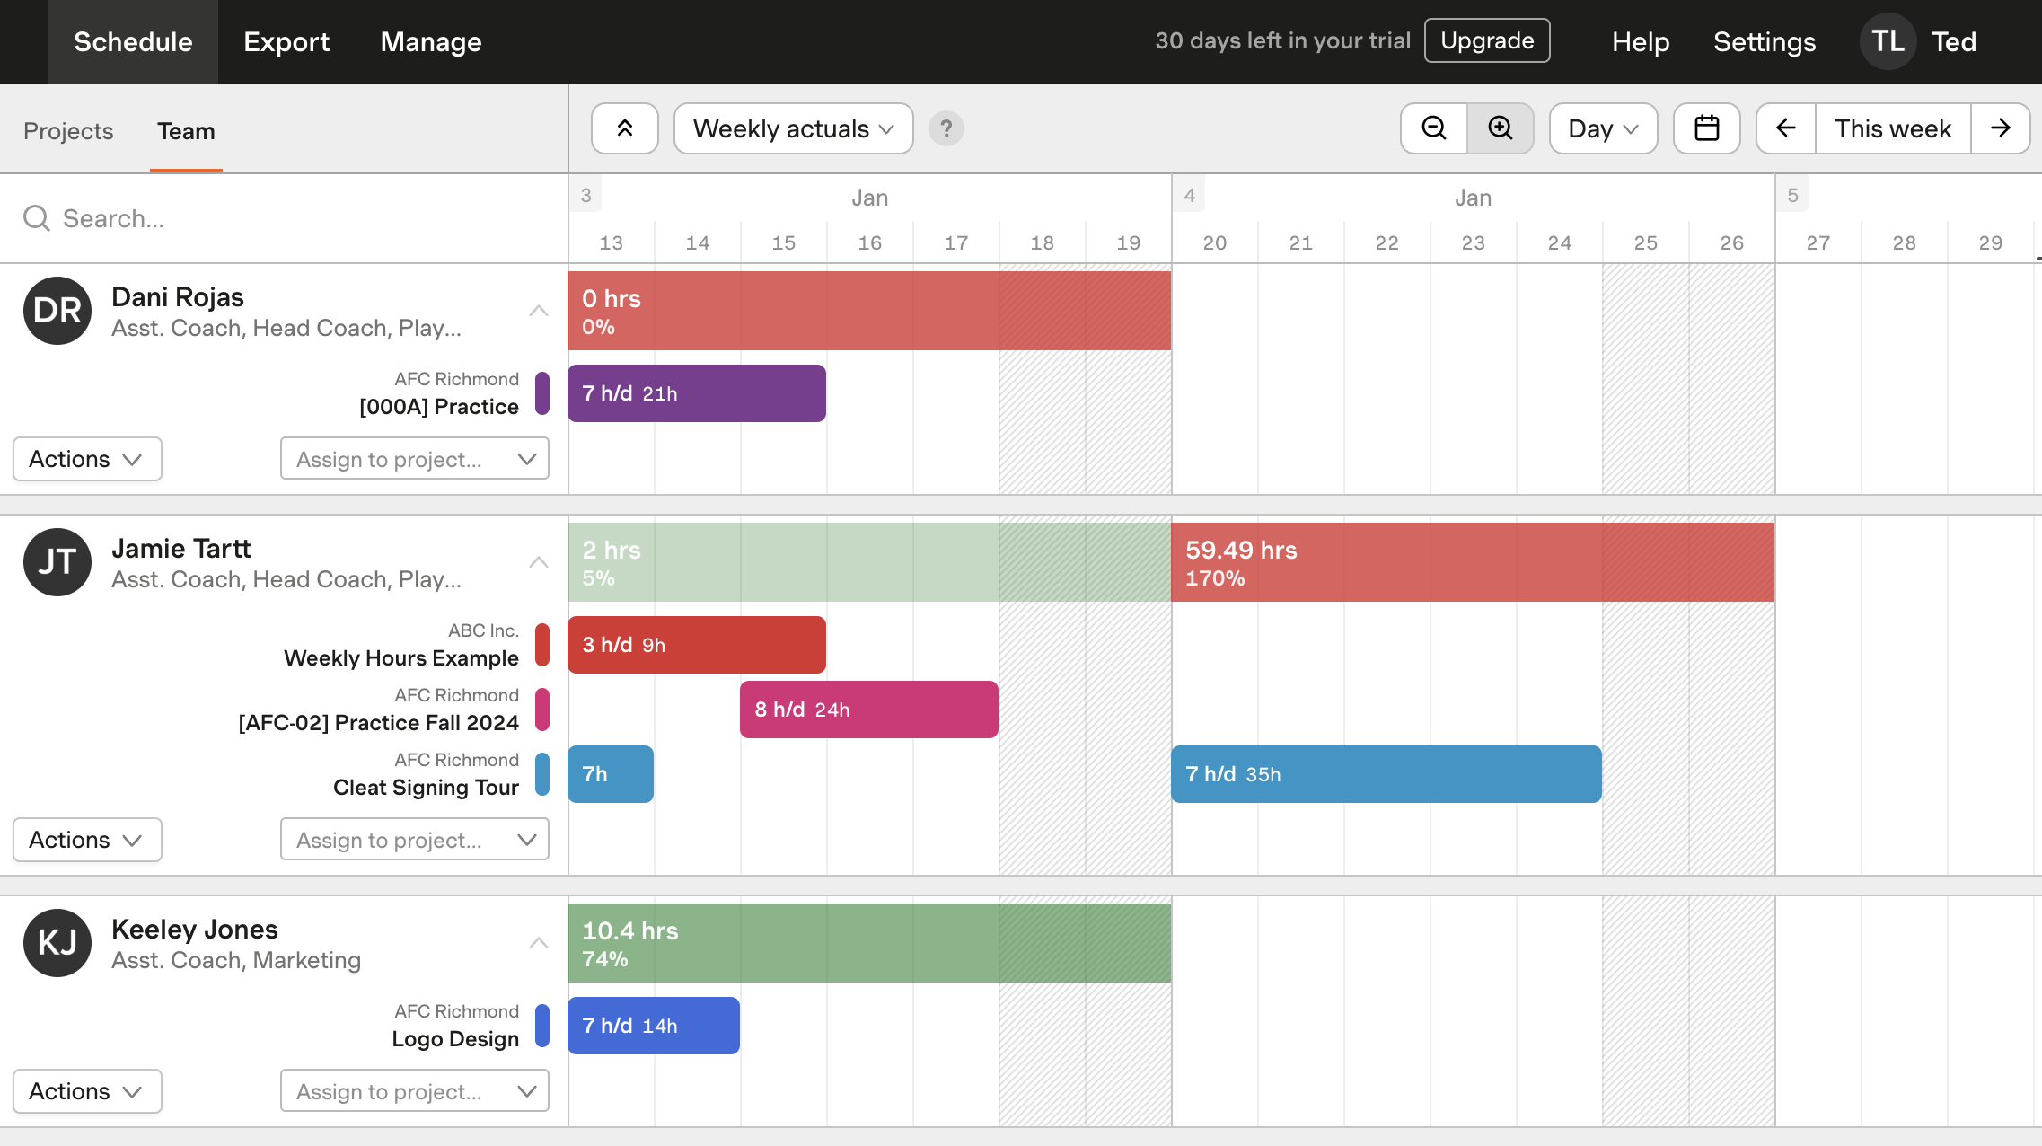The height and width of the screenshot is (1146, 2042).
Task: Switch to the Projects tab
Action: point(68,131)
